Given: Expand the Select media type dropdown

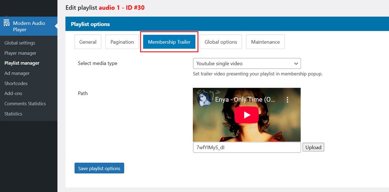Looking at the screenshot, I should [247, 63].
